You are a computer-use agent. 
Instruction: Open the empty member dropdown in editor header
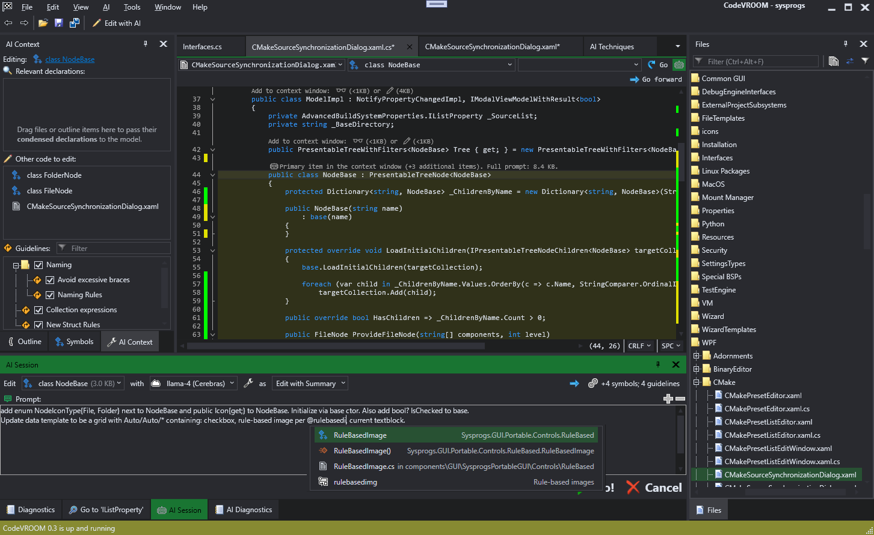coord(579,65)
